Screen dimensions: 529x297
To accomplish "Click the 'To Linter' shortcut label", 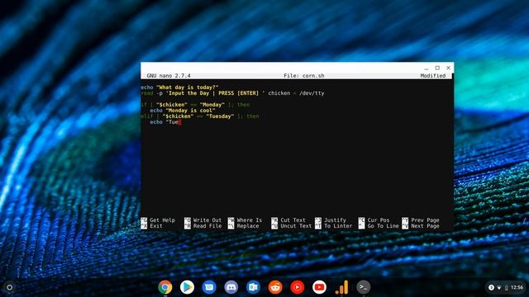I will (x=338, y=226).
